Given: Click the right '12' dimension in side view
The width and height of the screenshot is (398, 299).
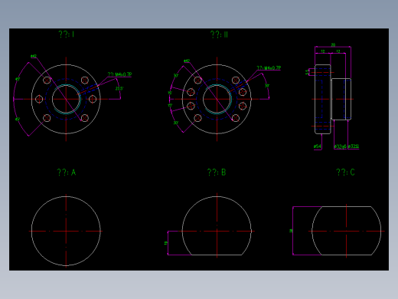Looking at the screenshot, I should pos(338,51).
